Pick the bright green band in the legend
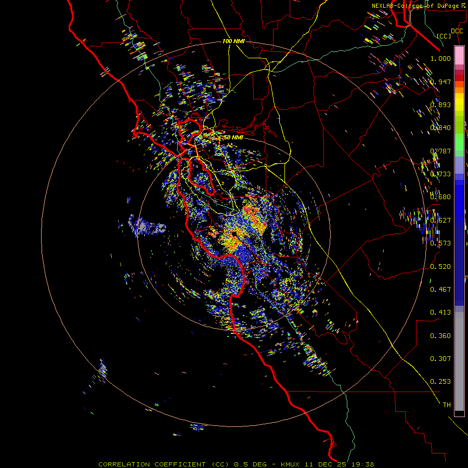 tap(459, 142)
